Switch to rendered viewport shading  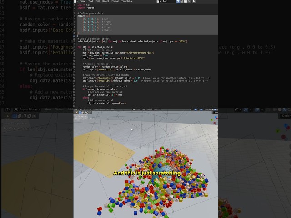(217, 109)
